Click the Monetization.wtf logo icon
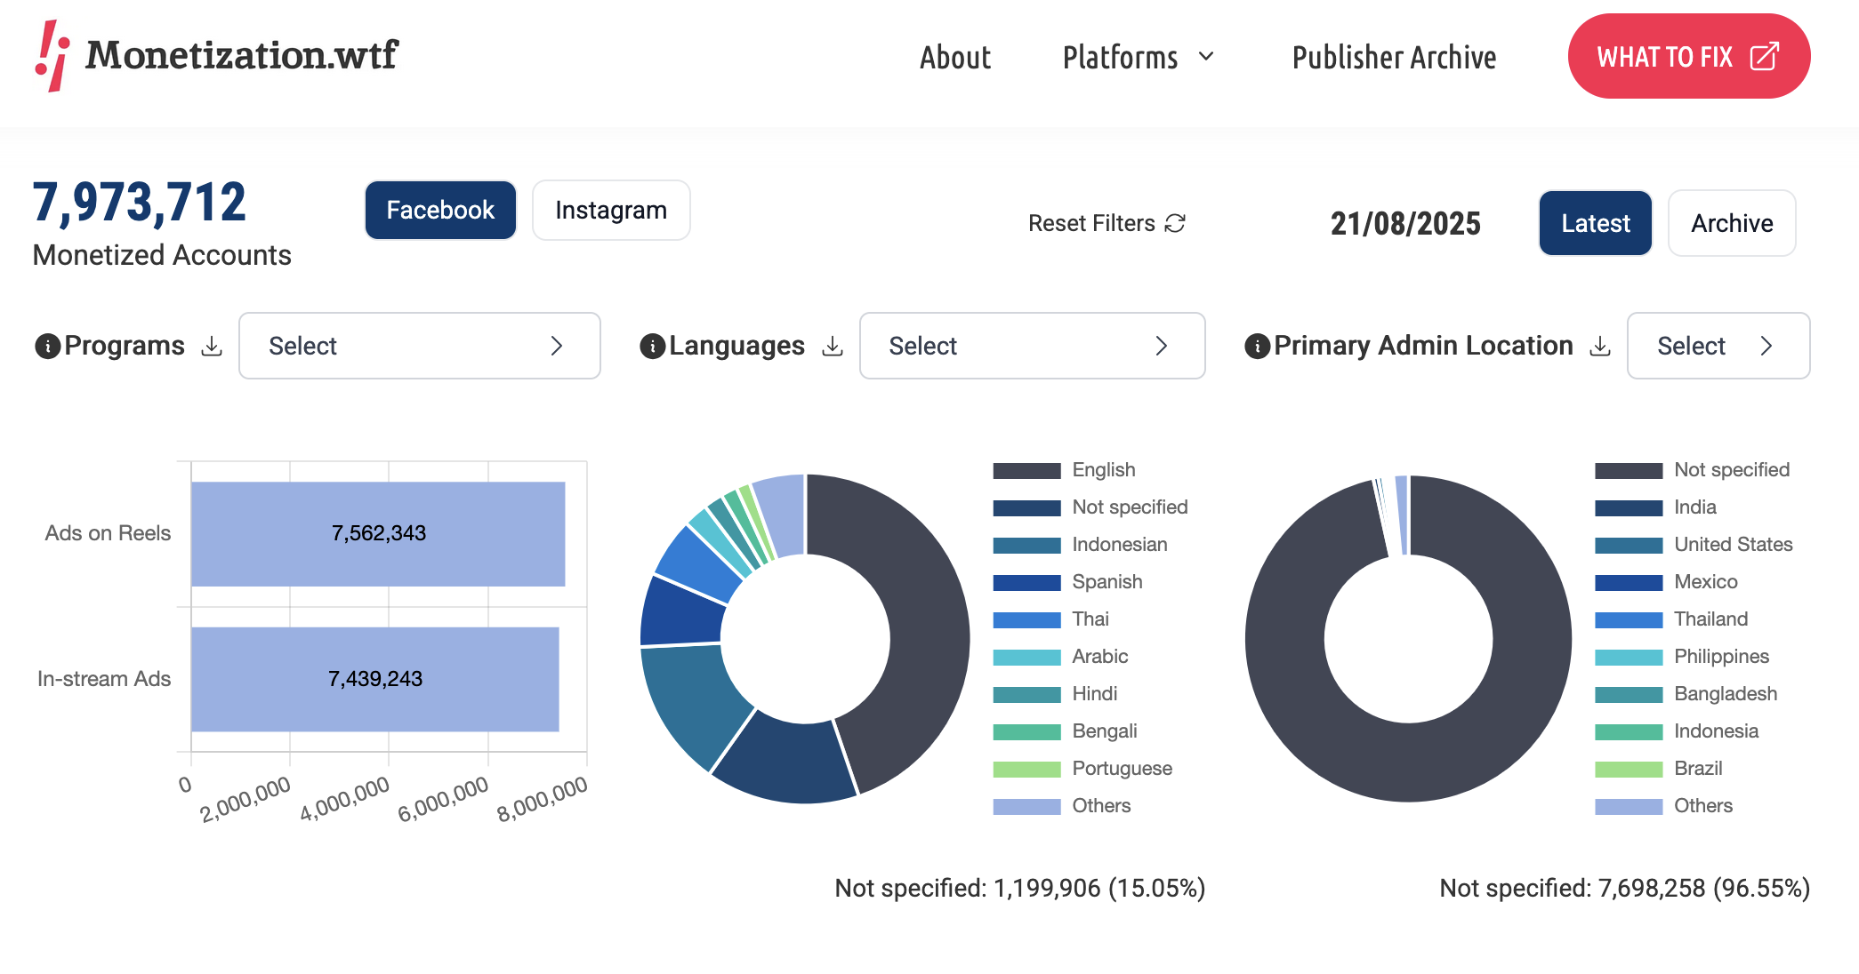 tap(52, 55)
